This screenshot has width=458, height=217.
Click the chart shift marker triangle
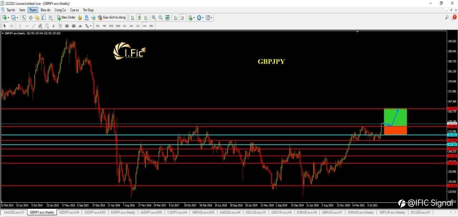tap(357, 32)
